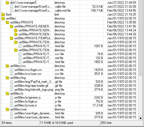Click the um5files folder icon
Screen dimensions: 144x127
coord(3,18)
